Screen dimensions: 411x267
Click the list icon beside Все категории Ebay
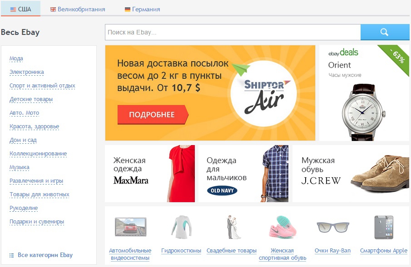coord(11,255)
